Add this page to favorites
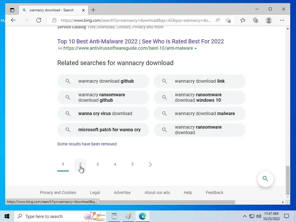This screenshot has height=222, width=296. click(228, 20)
